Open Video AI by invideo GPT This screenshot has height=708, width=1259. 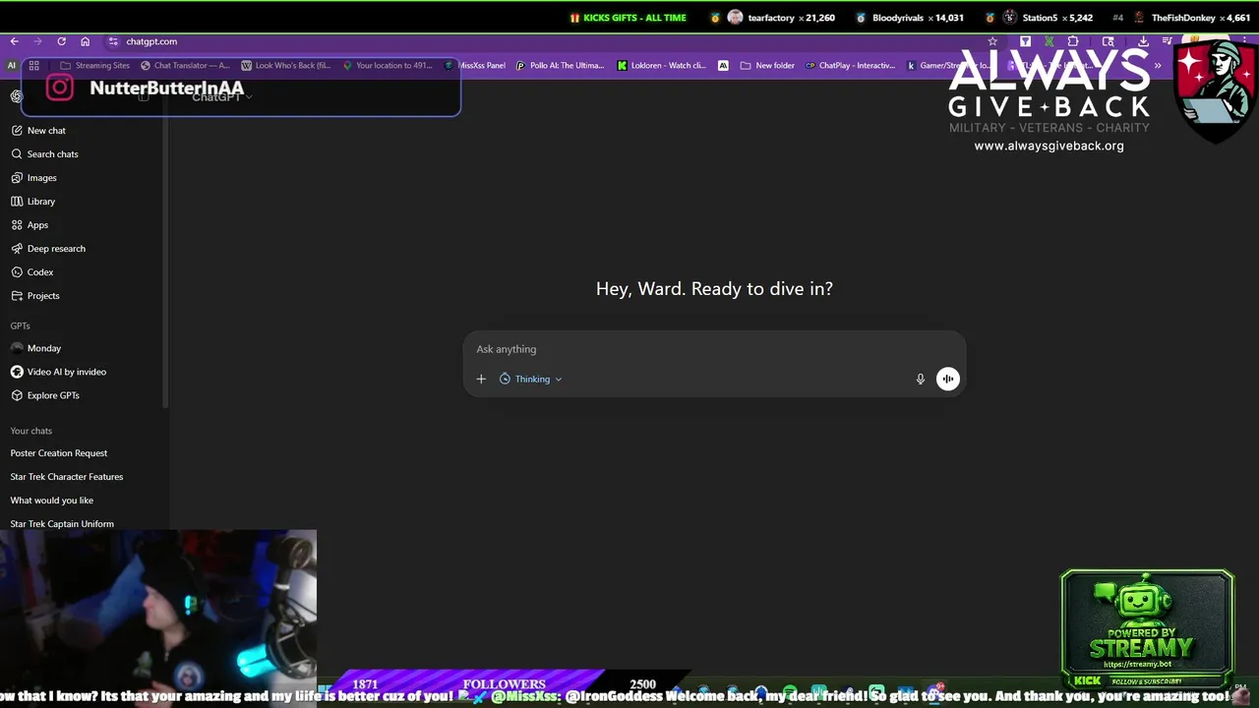(x=59, y=372)
